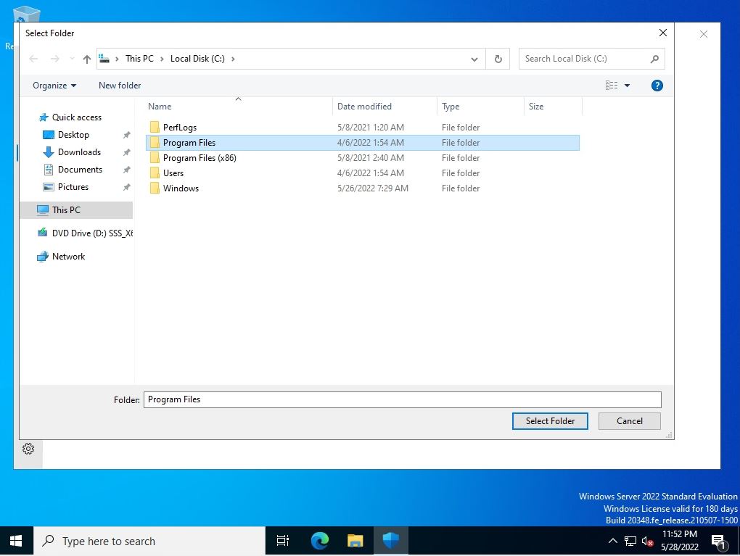Click the Forward navigation arrow
Image resolution: width=740 pixels, height=556 pixels.
click(x=54, y=59)
